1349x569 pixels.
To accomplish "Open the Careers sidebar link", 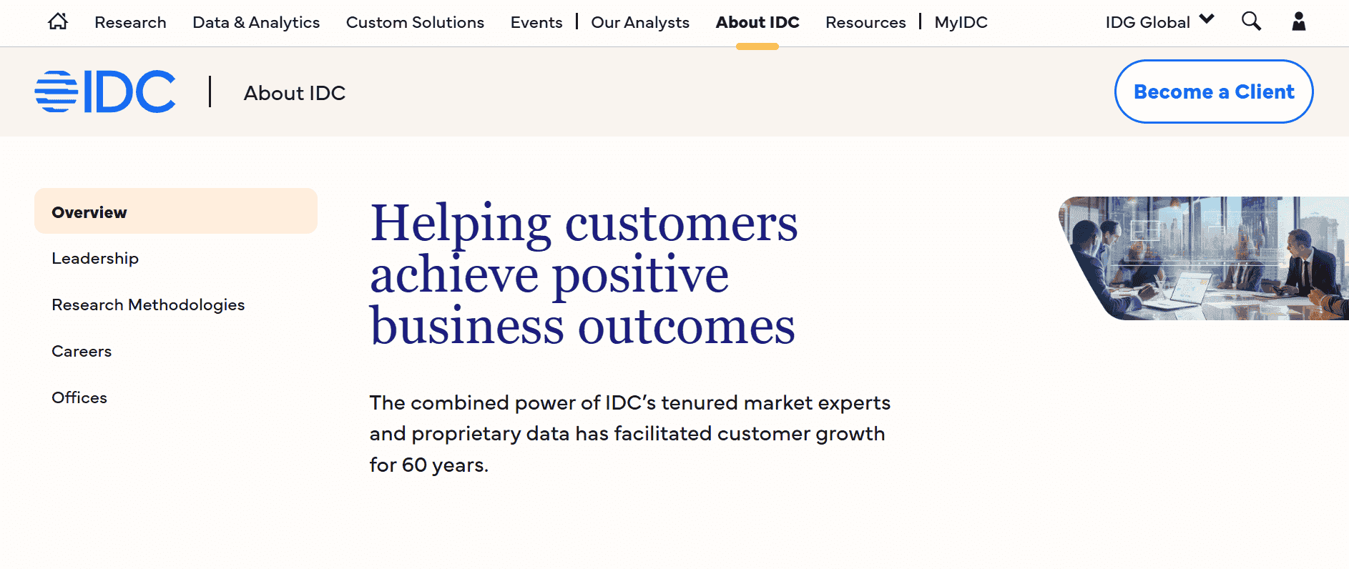I will [82, 351].
